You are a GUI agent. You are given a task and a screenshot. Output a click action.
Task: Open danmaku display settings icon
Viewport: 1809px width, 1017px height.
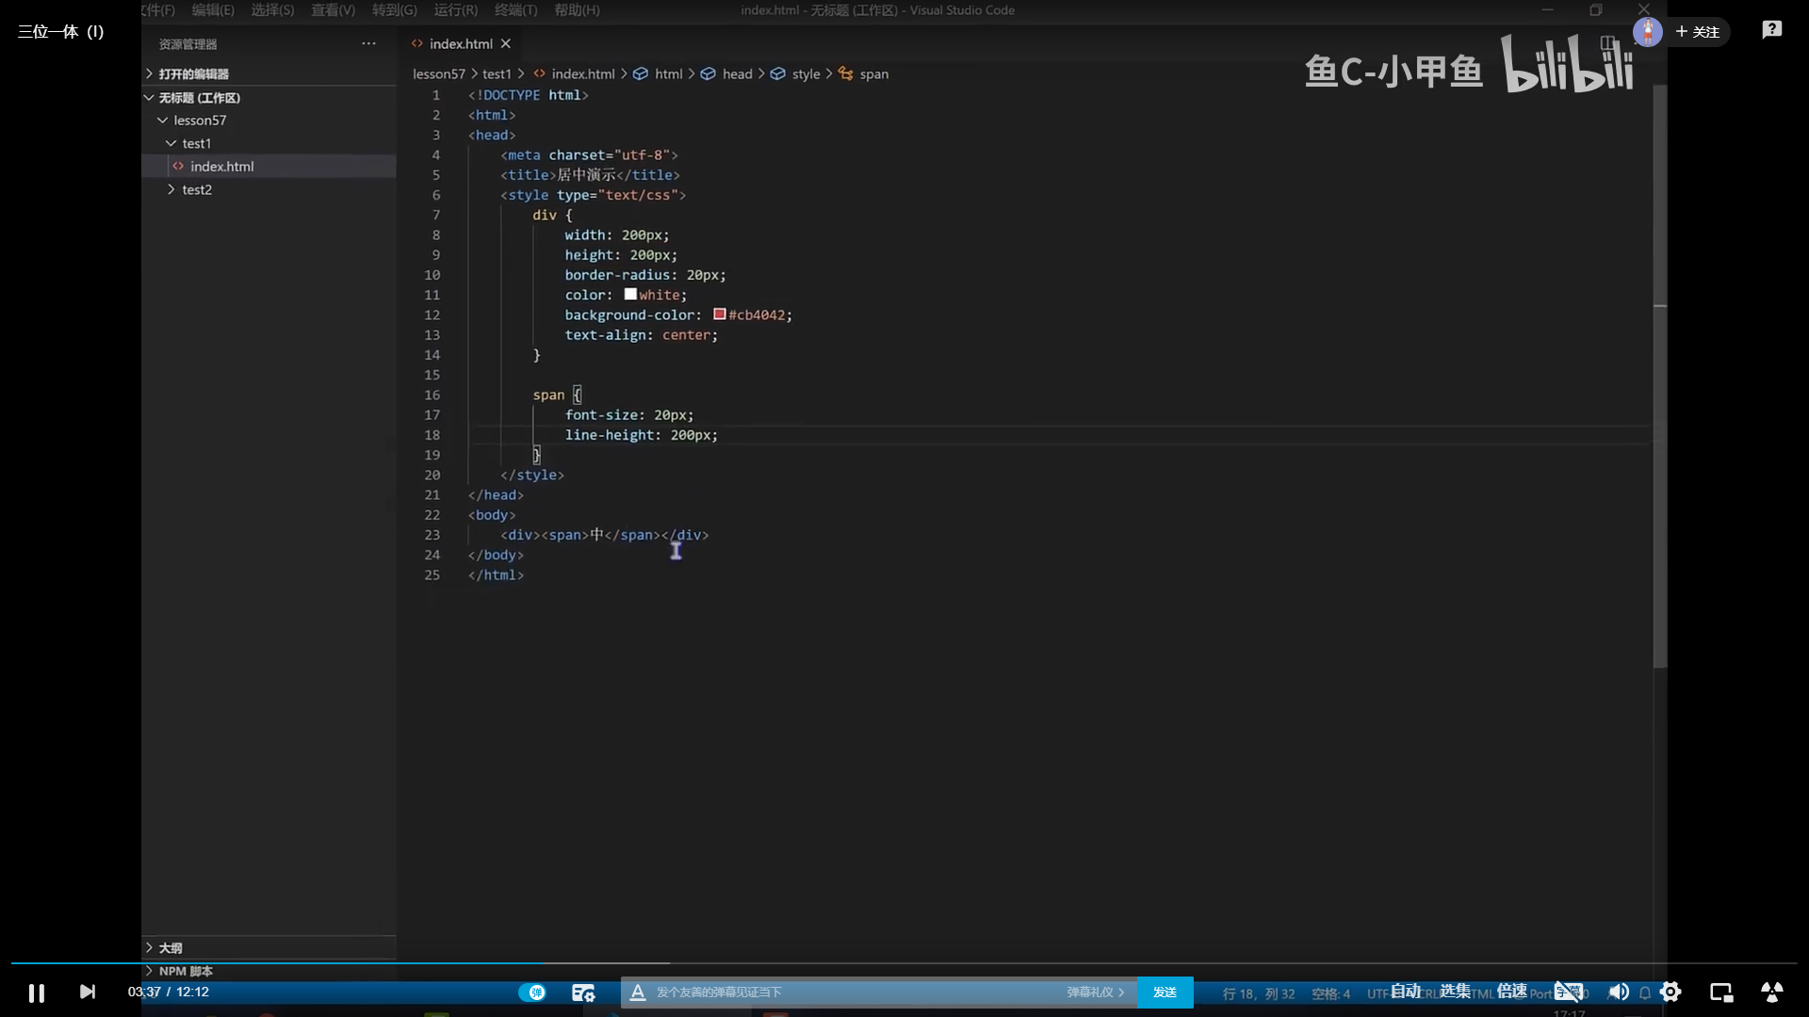[583, 993]
